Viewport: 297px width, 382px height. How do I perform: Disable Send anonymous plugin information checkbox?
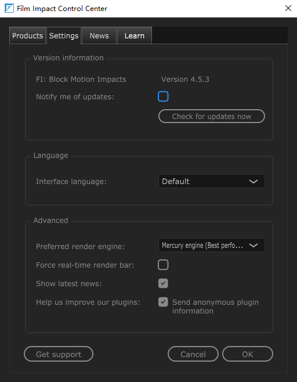pyautogui.click(x=163, y=302)
